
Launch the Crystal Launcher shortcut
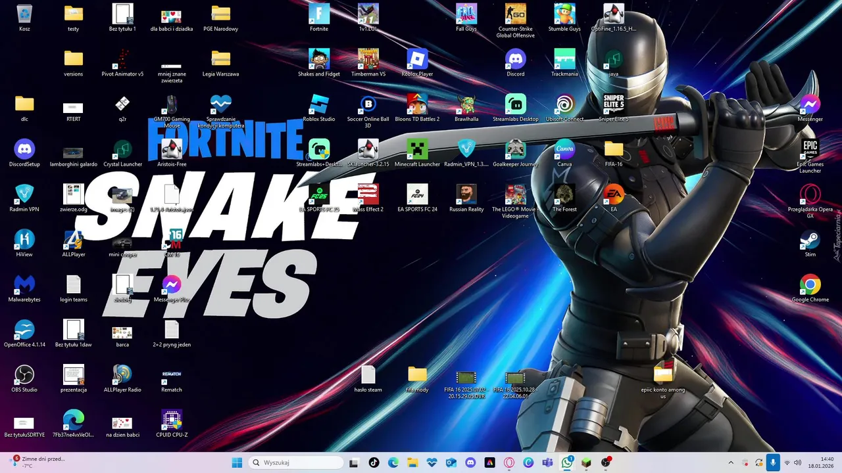pos(122,153)
